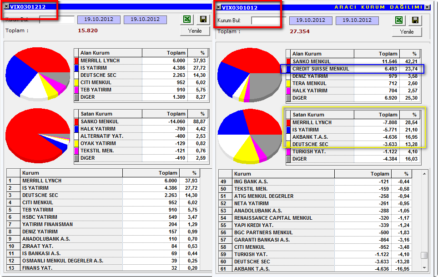Click yellow swatch next to CITI MENKUL buyer
Image resolution: width=438 pixels, height=277 pixels.
(x=76, y=82)
